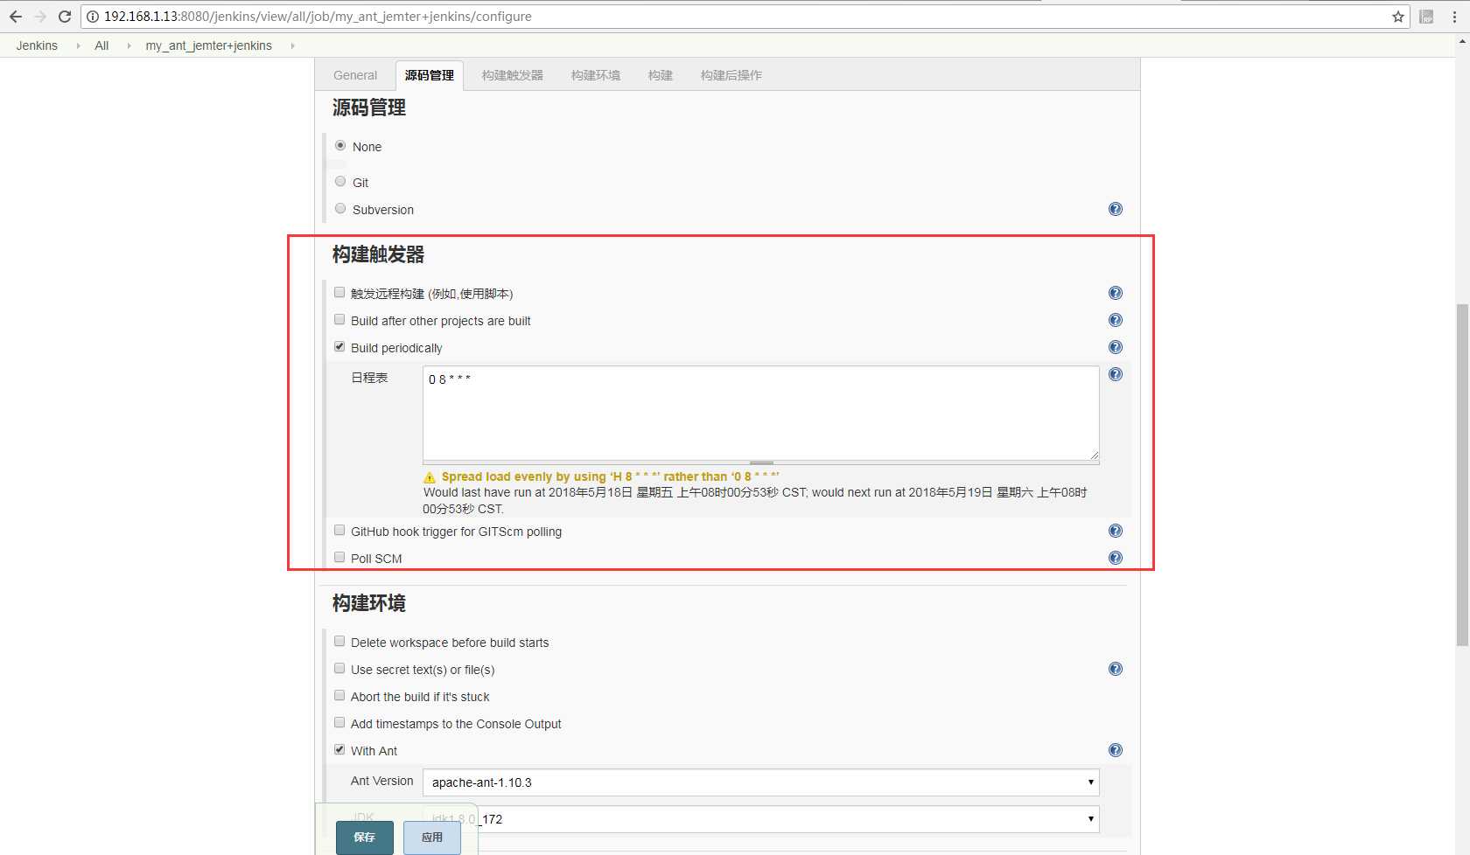
Task: Enable Use secret text(s) or file(s)
Action: [x=339, y=669]
